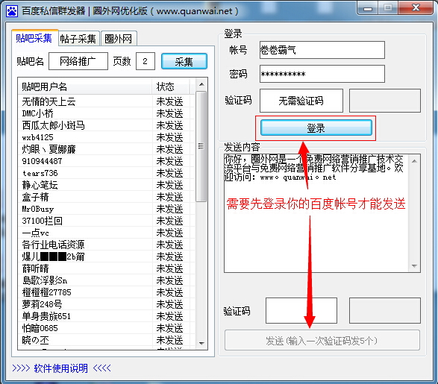Click the 帐号 input field
Viewport: 438px width, 384px height.
(322, 50)
